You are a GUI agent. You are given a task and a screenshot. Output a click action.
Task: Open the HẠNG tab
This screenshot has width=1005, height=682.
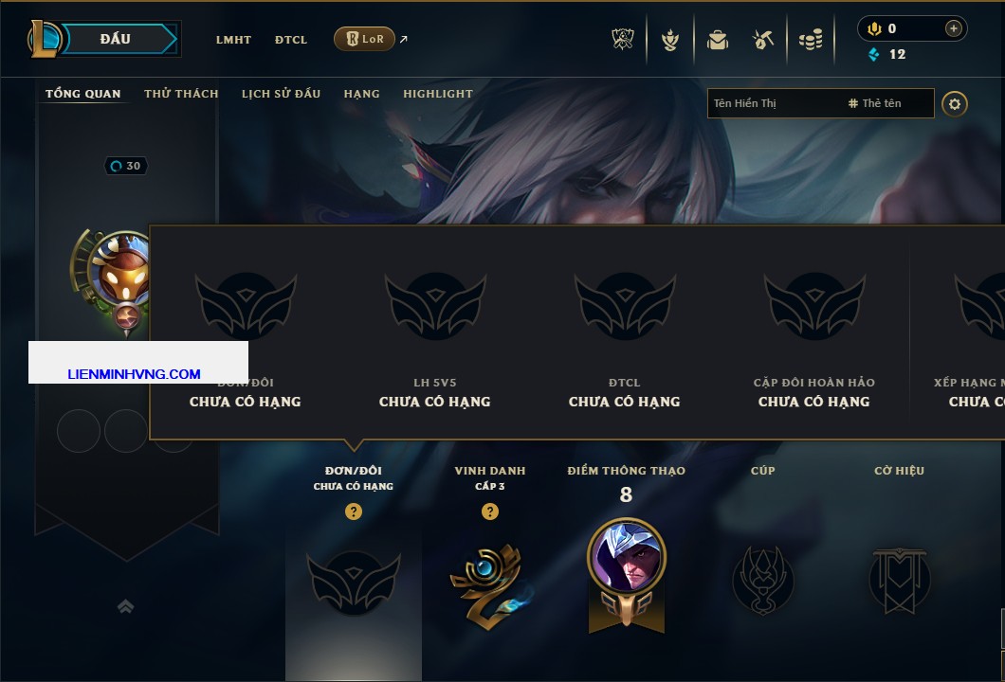point(361,94)
